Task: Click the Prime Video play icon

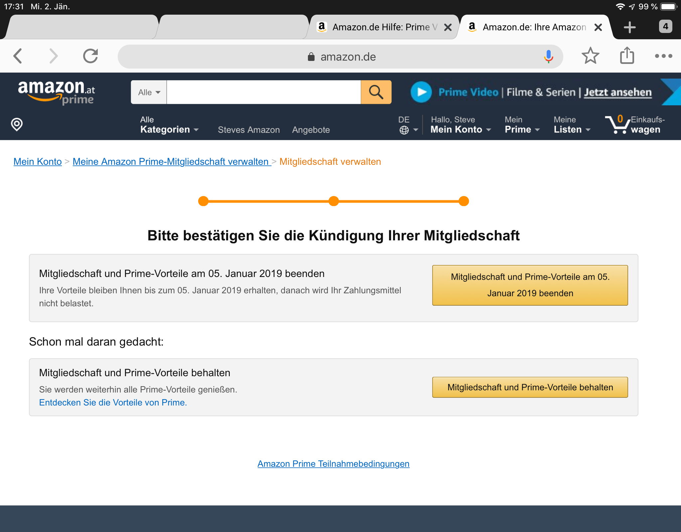Action: (421, 92)
